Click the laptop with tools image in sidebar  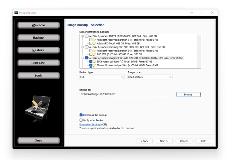(x=38, y=108)
